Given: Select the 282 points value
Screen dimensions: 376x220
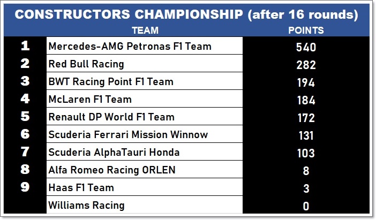Looking at the screenshot, I should [306, 65].
